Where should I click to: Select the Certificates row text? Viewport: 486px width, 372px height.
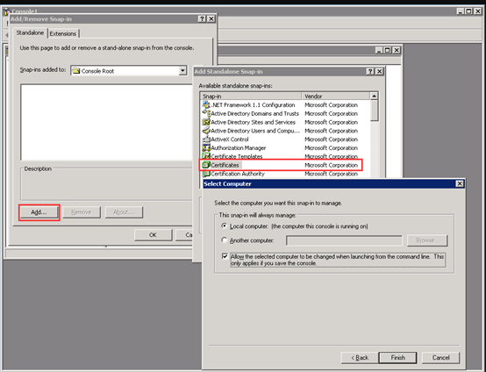coord(225,165)
